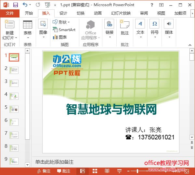Toggle Comments (批注) pane in status bar
Image resolution: width=195 pixels, height=175 pixels.
pyautogui.click(x=64, y=171)
